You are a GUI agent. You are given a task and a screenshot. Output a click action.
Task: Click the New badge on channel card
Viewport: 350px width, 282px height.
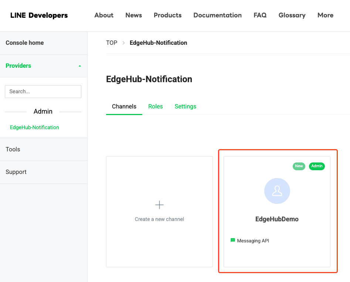[299, 166]
